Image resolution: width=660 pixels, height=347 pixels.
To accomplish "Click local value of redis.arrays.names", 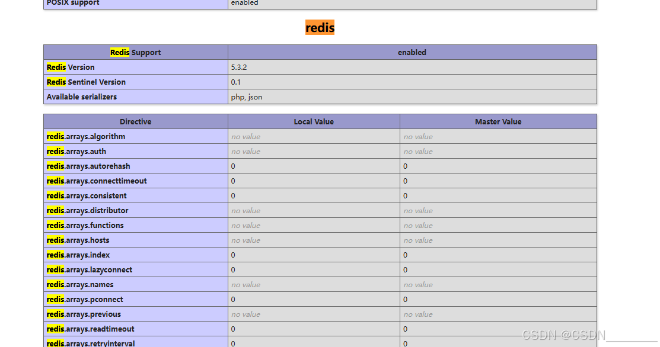I will point(314,284).
